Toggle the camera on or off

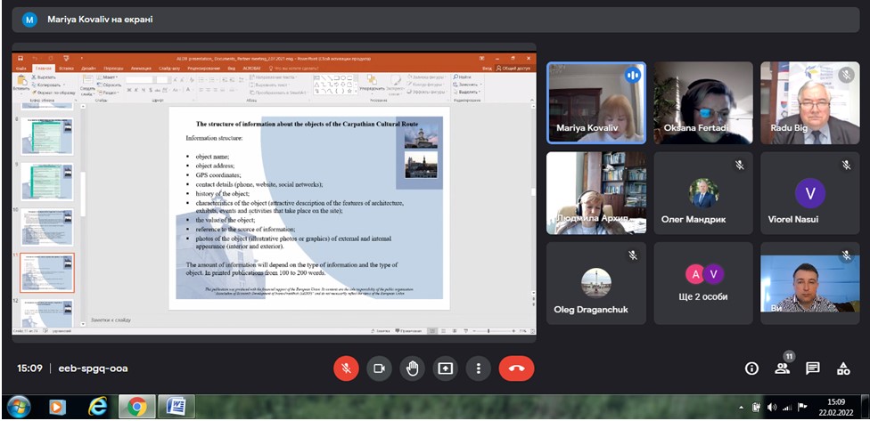tap(379, 368)
